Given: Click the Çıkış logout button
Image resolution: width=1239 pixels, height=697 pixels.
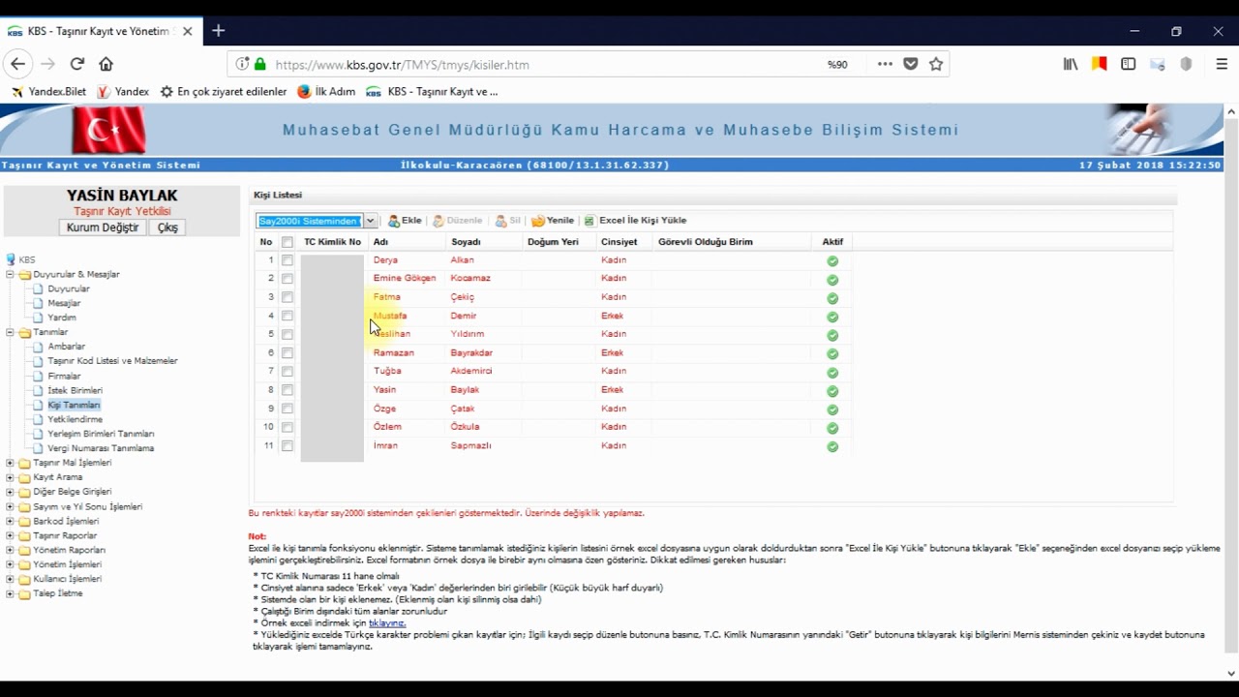Looking at the screenshot, I should 168,227.
